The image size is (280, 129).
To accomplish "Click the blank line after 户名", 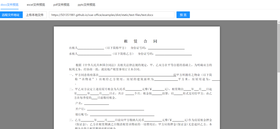I will coord(96,104).
